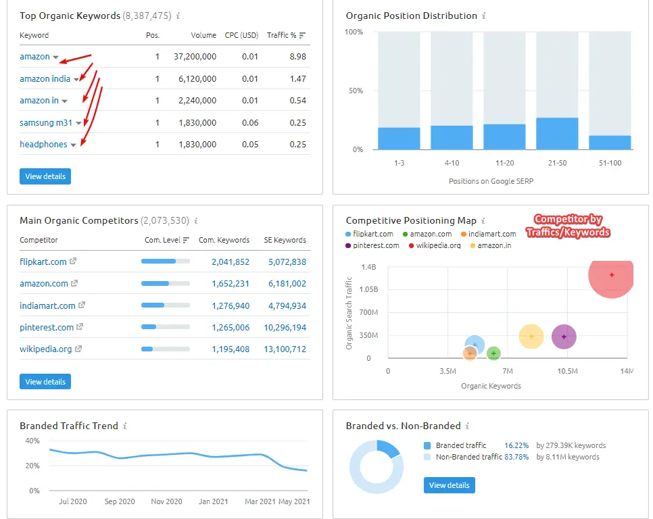The height and width of the screenshot is (519, 653).
Task: Sort by Com. Level column icon
Action: tap(186, 240)
